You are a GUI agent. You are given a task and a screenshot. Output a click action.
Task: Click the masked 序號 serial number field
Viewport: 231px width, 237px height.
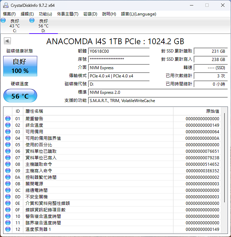[119, 59]
